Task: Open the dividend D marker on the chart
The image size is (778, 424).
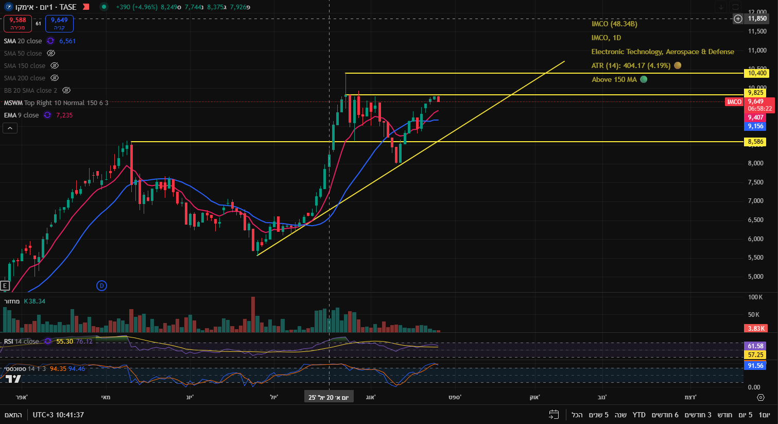Action: tap(102, 285)
